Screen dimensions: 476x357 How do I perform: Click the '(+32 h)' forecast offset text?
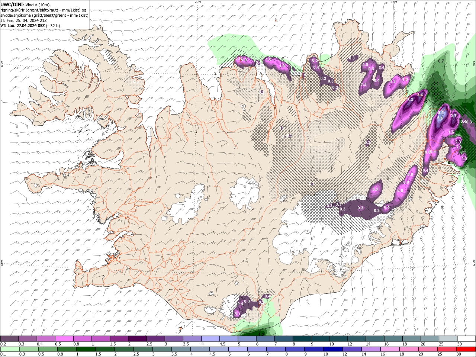point(53,26)
